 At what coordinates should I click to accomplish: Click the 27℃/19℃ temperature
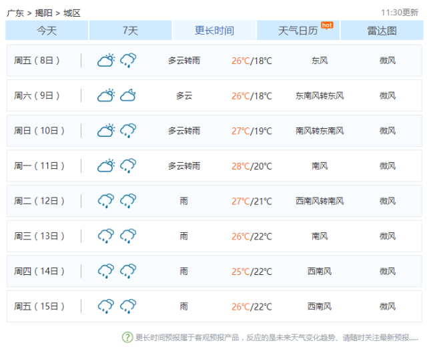(252, 131)
